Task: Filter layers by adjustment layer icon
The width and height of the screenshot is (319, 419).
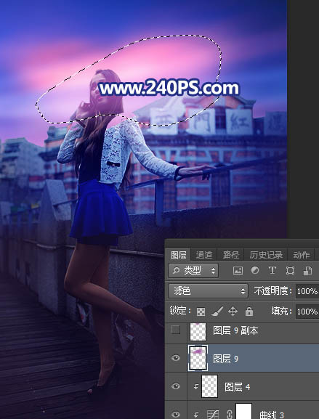Action: [x=255, y=271]
